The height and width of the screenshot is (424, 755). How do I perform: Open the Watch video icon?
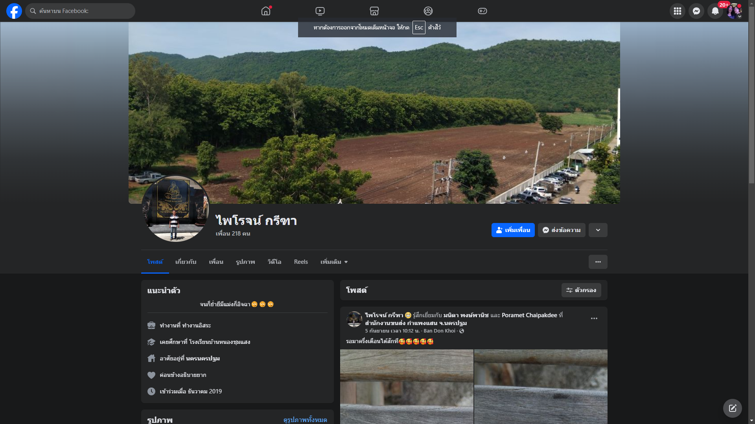pos(320,11)
